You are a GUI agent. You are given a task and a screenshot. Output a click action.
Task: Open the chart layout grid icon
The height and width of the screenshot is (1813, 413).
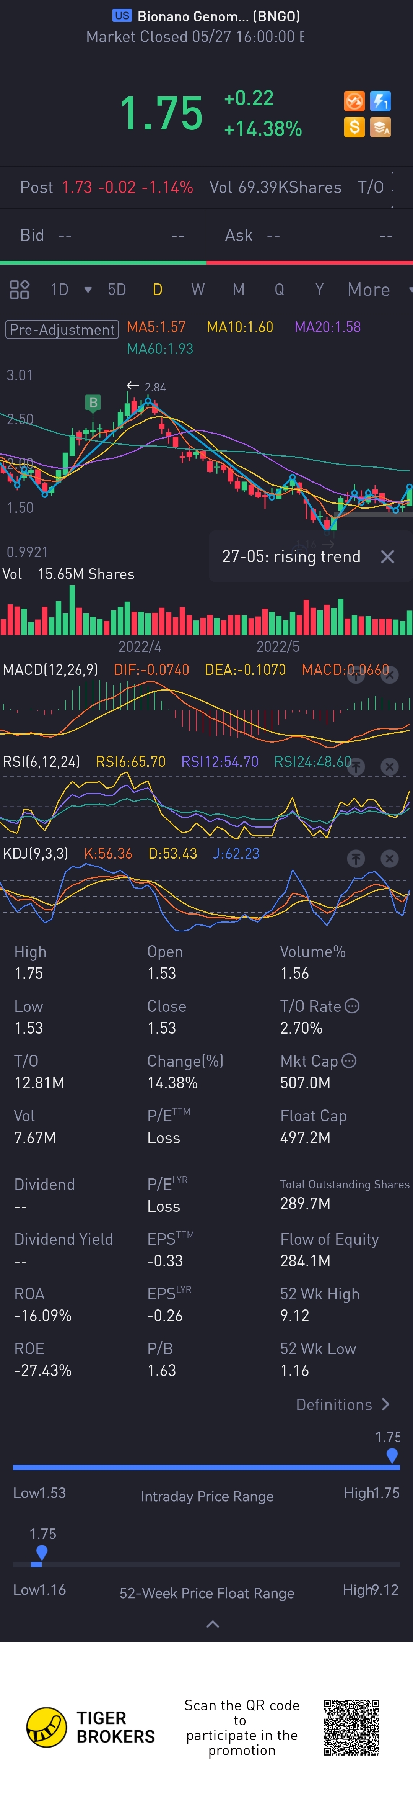pos(19,289)
